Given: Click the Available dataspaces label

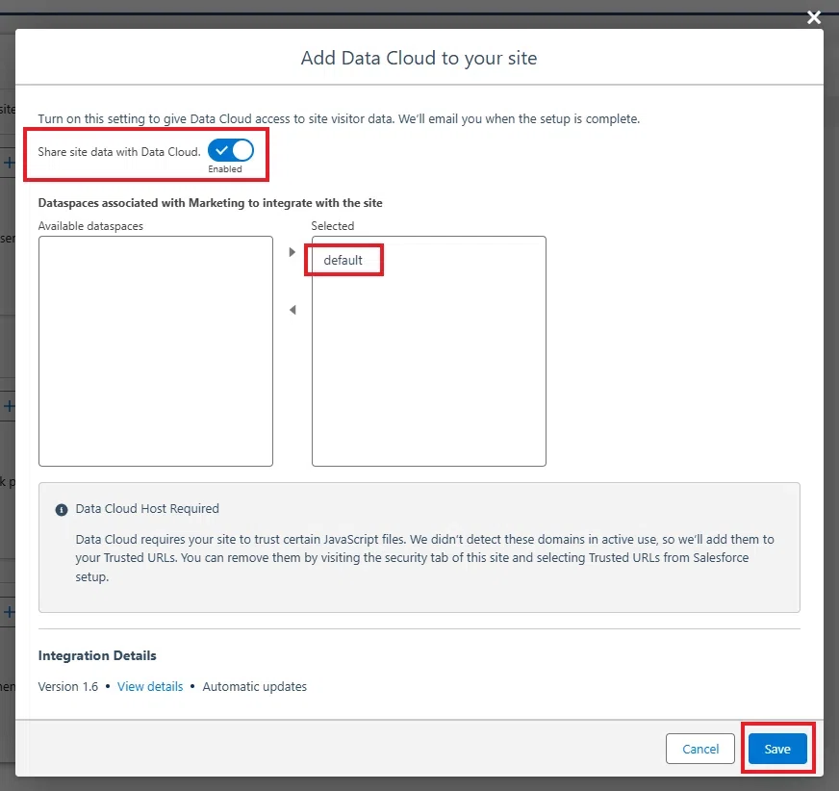Looking at the screenshot, I should [90, 226].
